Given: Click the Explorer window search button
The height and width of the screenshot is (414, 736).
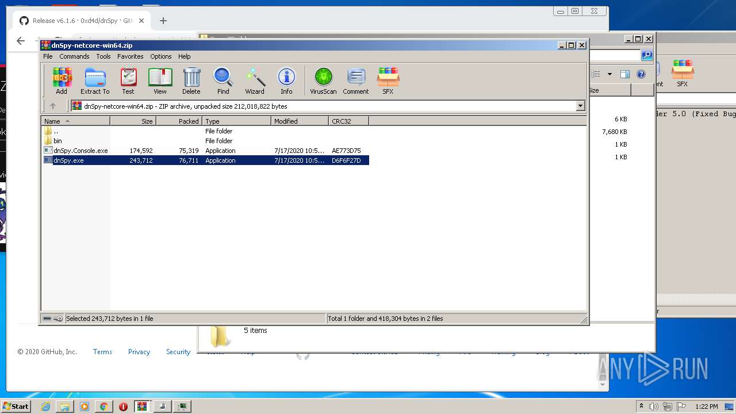Looking at the screenshot, I should [x=647, y=55].
